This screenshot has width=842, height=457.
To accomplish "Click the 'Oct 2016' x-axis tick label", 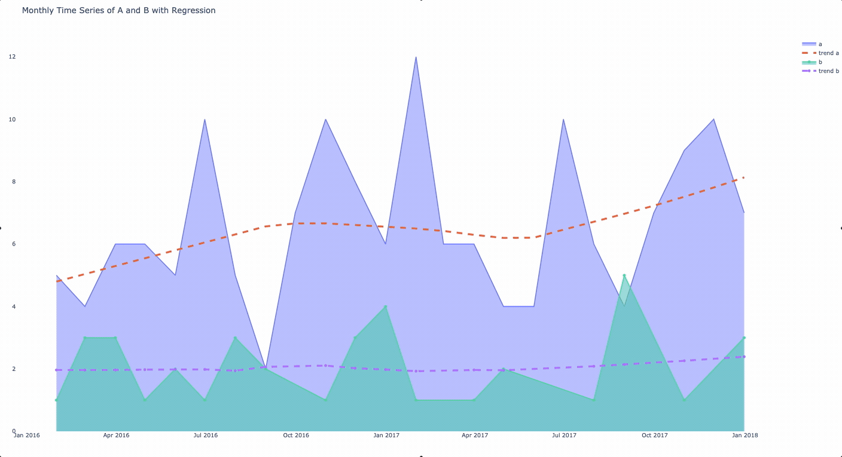I will pyautogui.click(x=296, y=435).
